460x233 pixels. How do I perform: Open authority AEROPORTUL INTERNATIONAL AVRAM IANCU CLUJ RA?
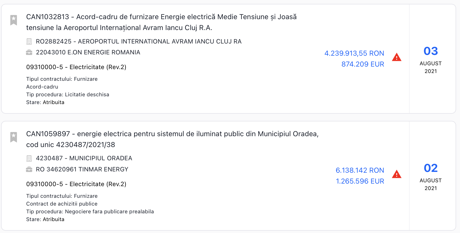point(139,41)
